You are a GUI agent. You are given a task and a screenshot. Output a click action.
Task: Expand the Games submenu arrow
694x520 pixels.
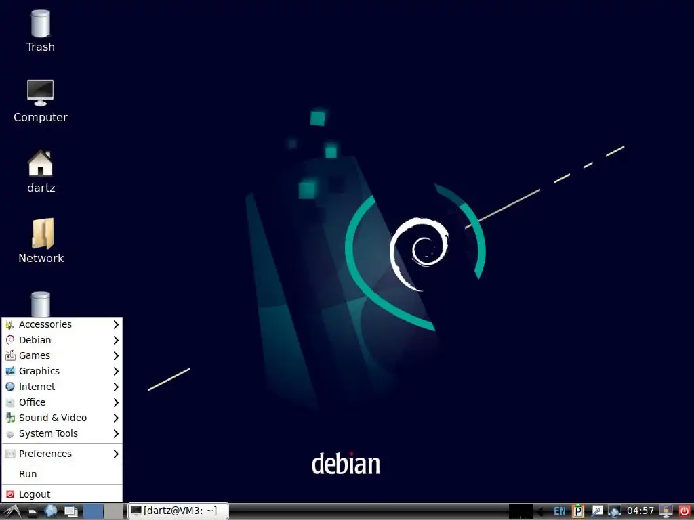(x=116, y=355)
